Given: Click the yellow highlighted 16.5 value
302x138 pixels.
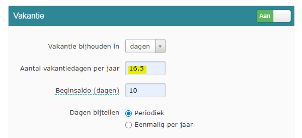Looking at the screenshot, I should (137, 69).
